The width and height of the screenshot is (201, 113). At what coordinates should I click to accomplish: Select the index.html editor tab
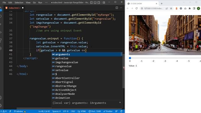point(14,8)
